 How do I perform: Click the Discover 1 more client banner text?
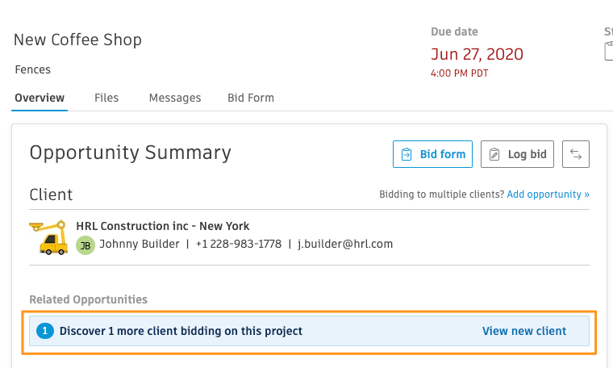181,331
